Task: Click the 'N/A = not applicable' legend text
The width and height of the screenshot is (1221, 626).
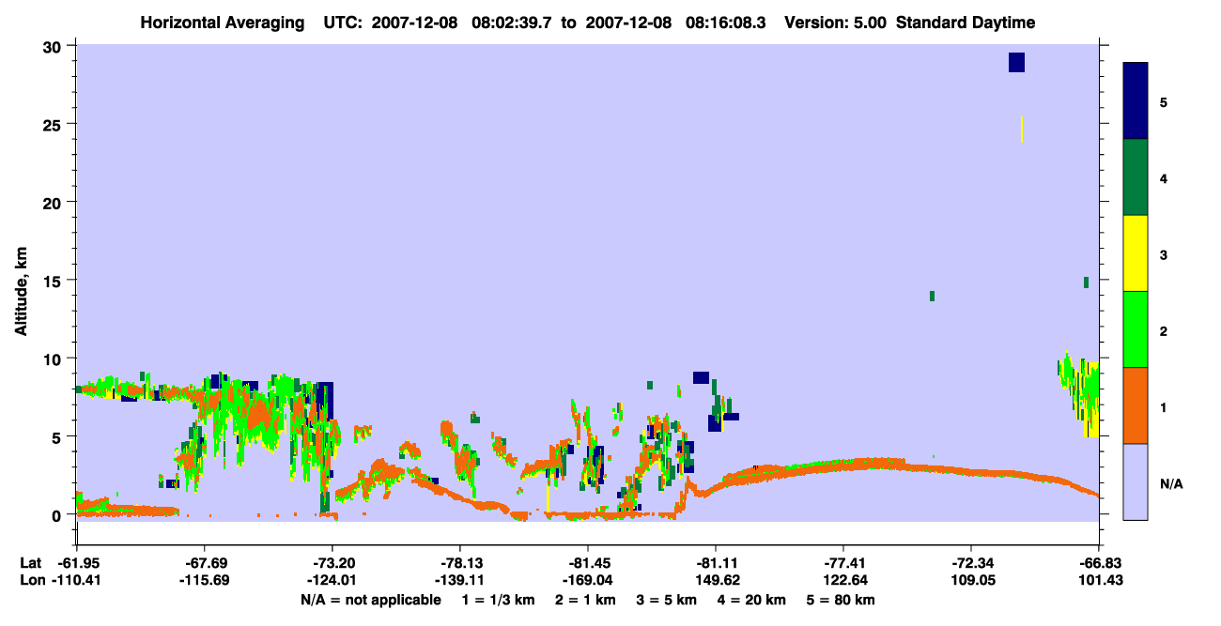Action: [x=371, y=600]
